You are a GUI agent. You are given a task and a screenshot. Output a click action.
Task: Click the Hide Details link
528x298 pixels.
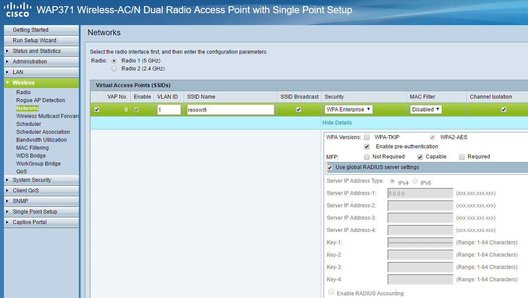tap(337, 122)
